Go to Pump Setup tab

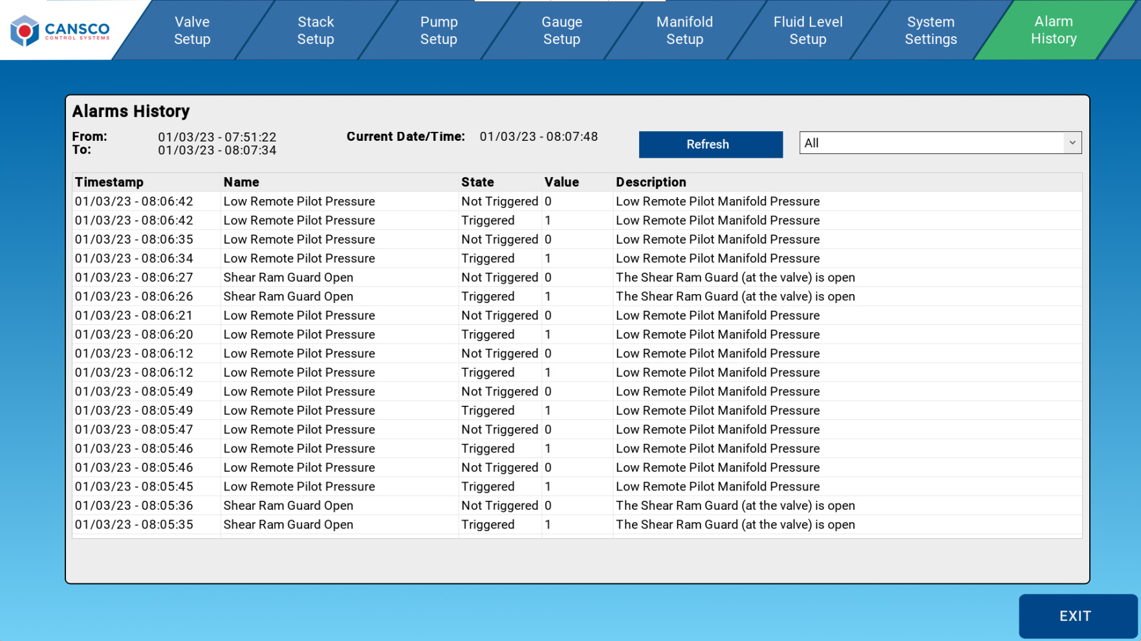point(439,30)
